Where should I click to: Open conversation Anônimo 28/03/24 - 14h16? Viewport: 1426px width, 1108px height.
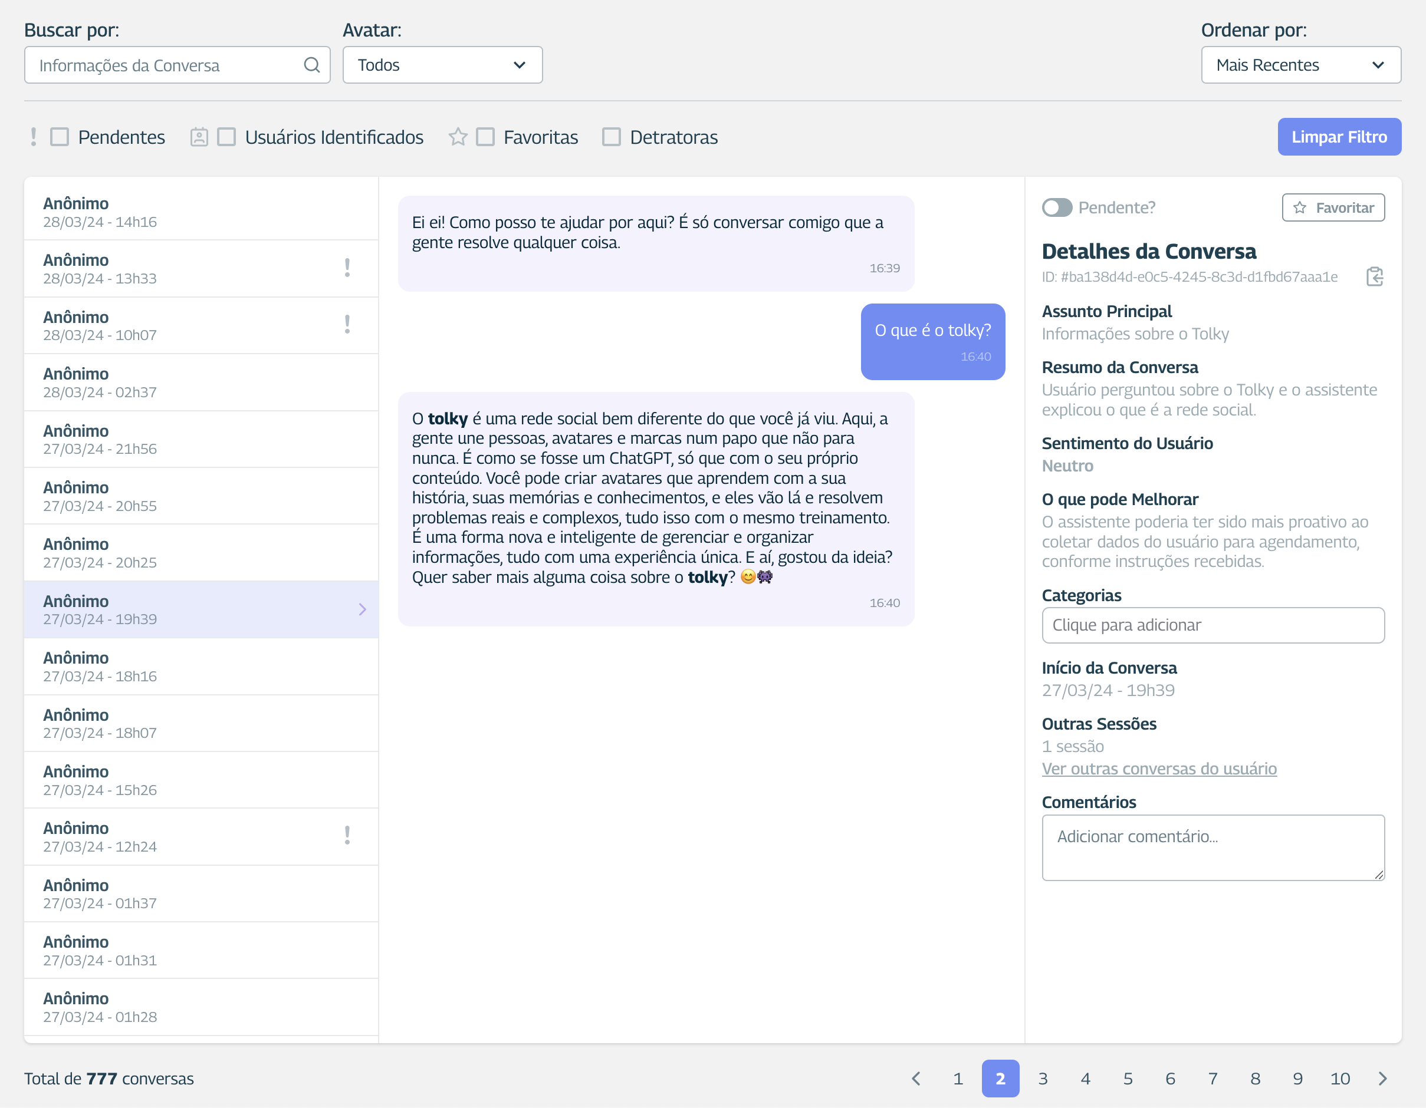[x=201, y=212]
